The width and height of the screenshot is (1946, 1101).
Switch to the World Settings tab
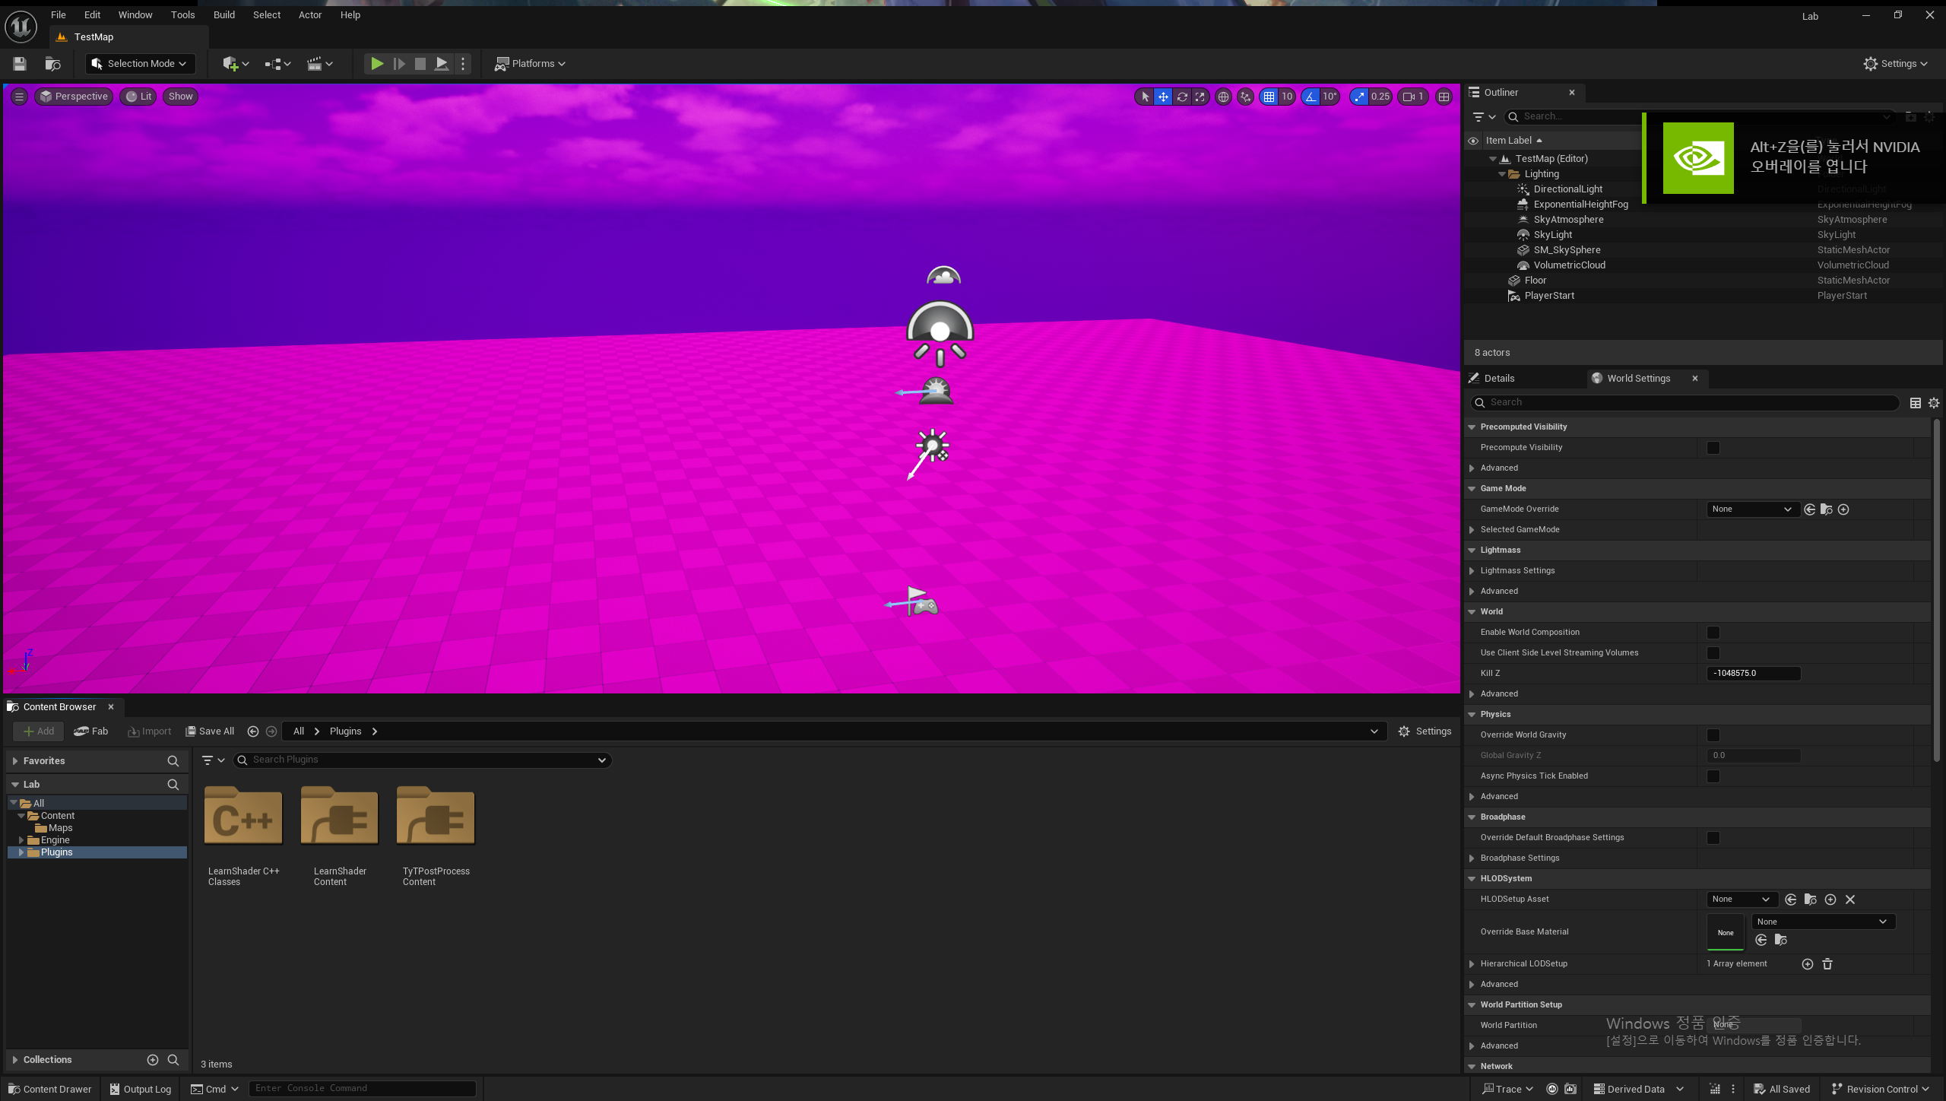pos(1638,378)
